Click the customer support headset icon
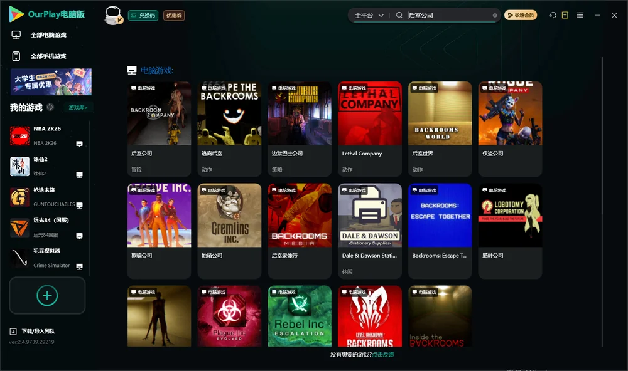628x371 pixels. click(553, 15)
